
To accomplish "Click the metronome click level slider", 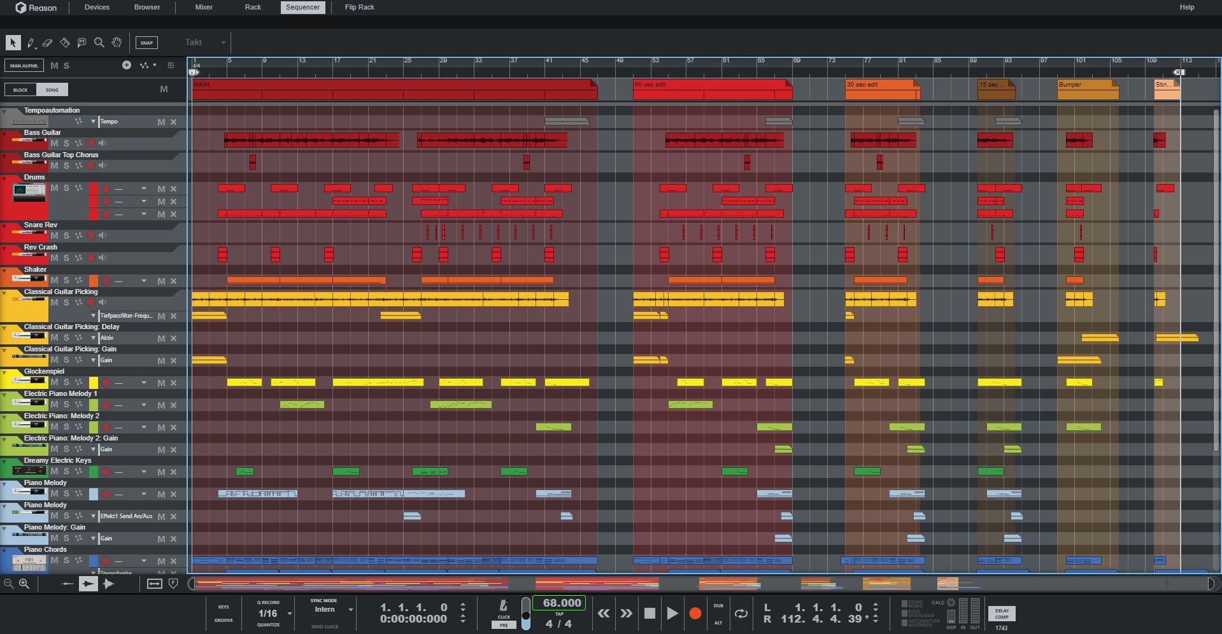I will 525,614.
